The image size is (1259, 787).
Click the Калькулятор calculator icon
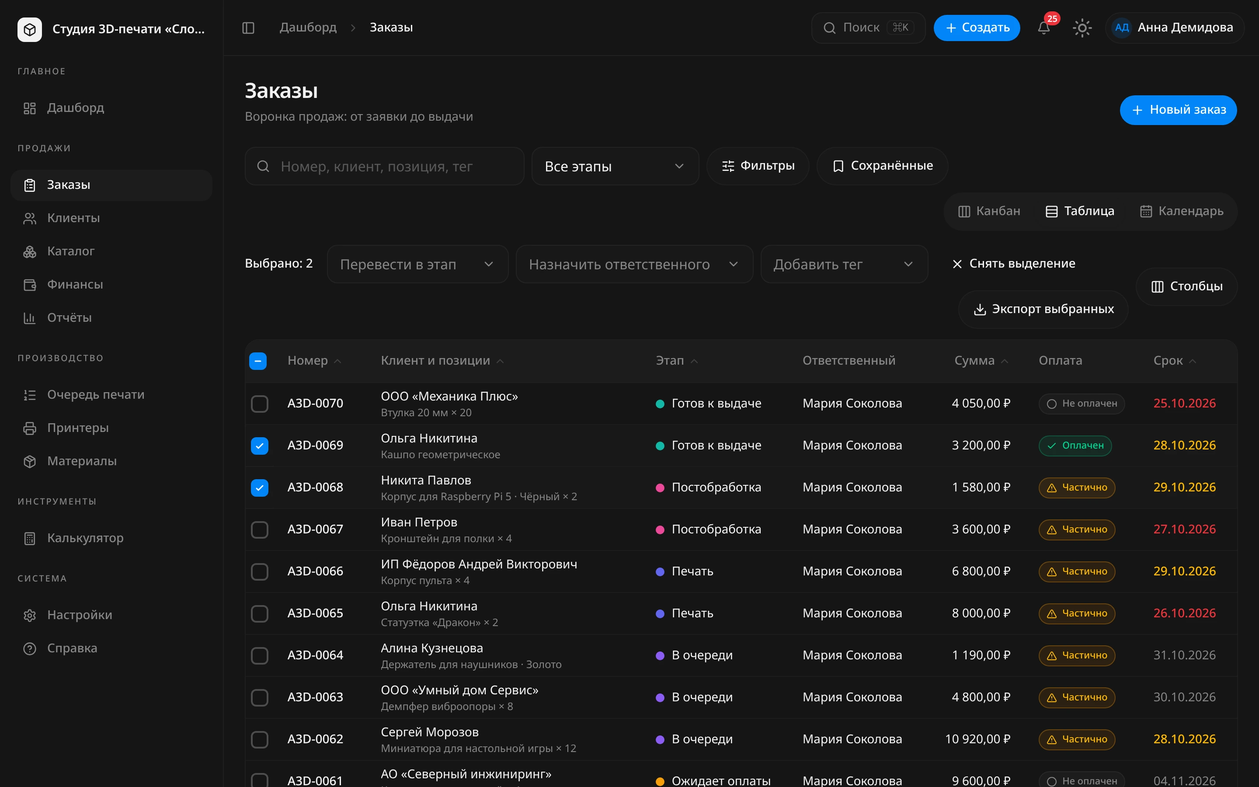(30, 539)
